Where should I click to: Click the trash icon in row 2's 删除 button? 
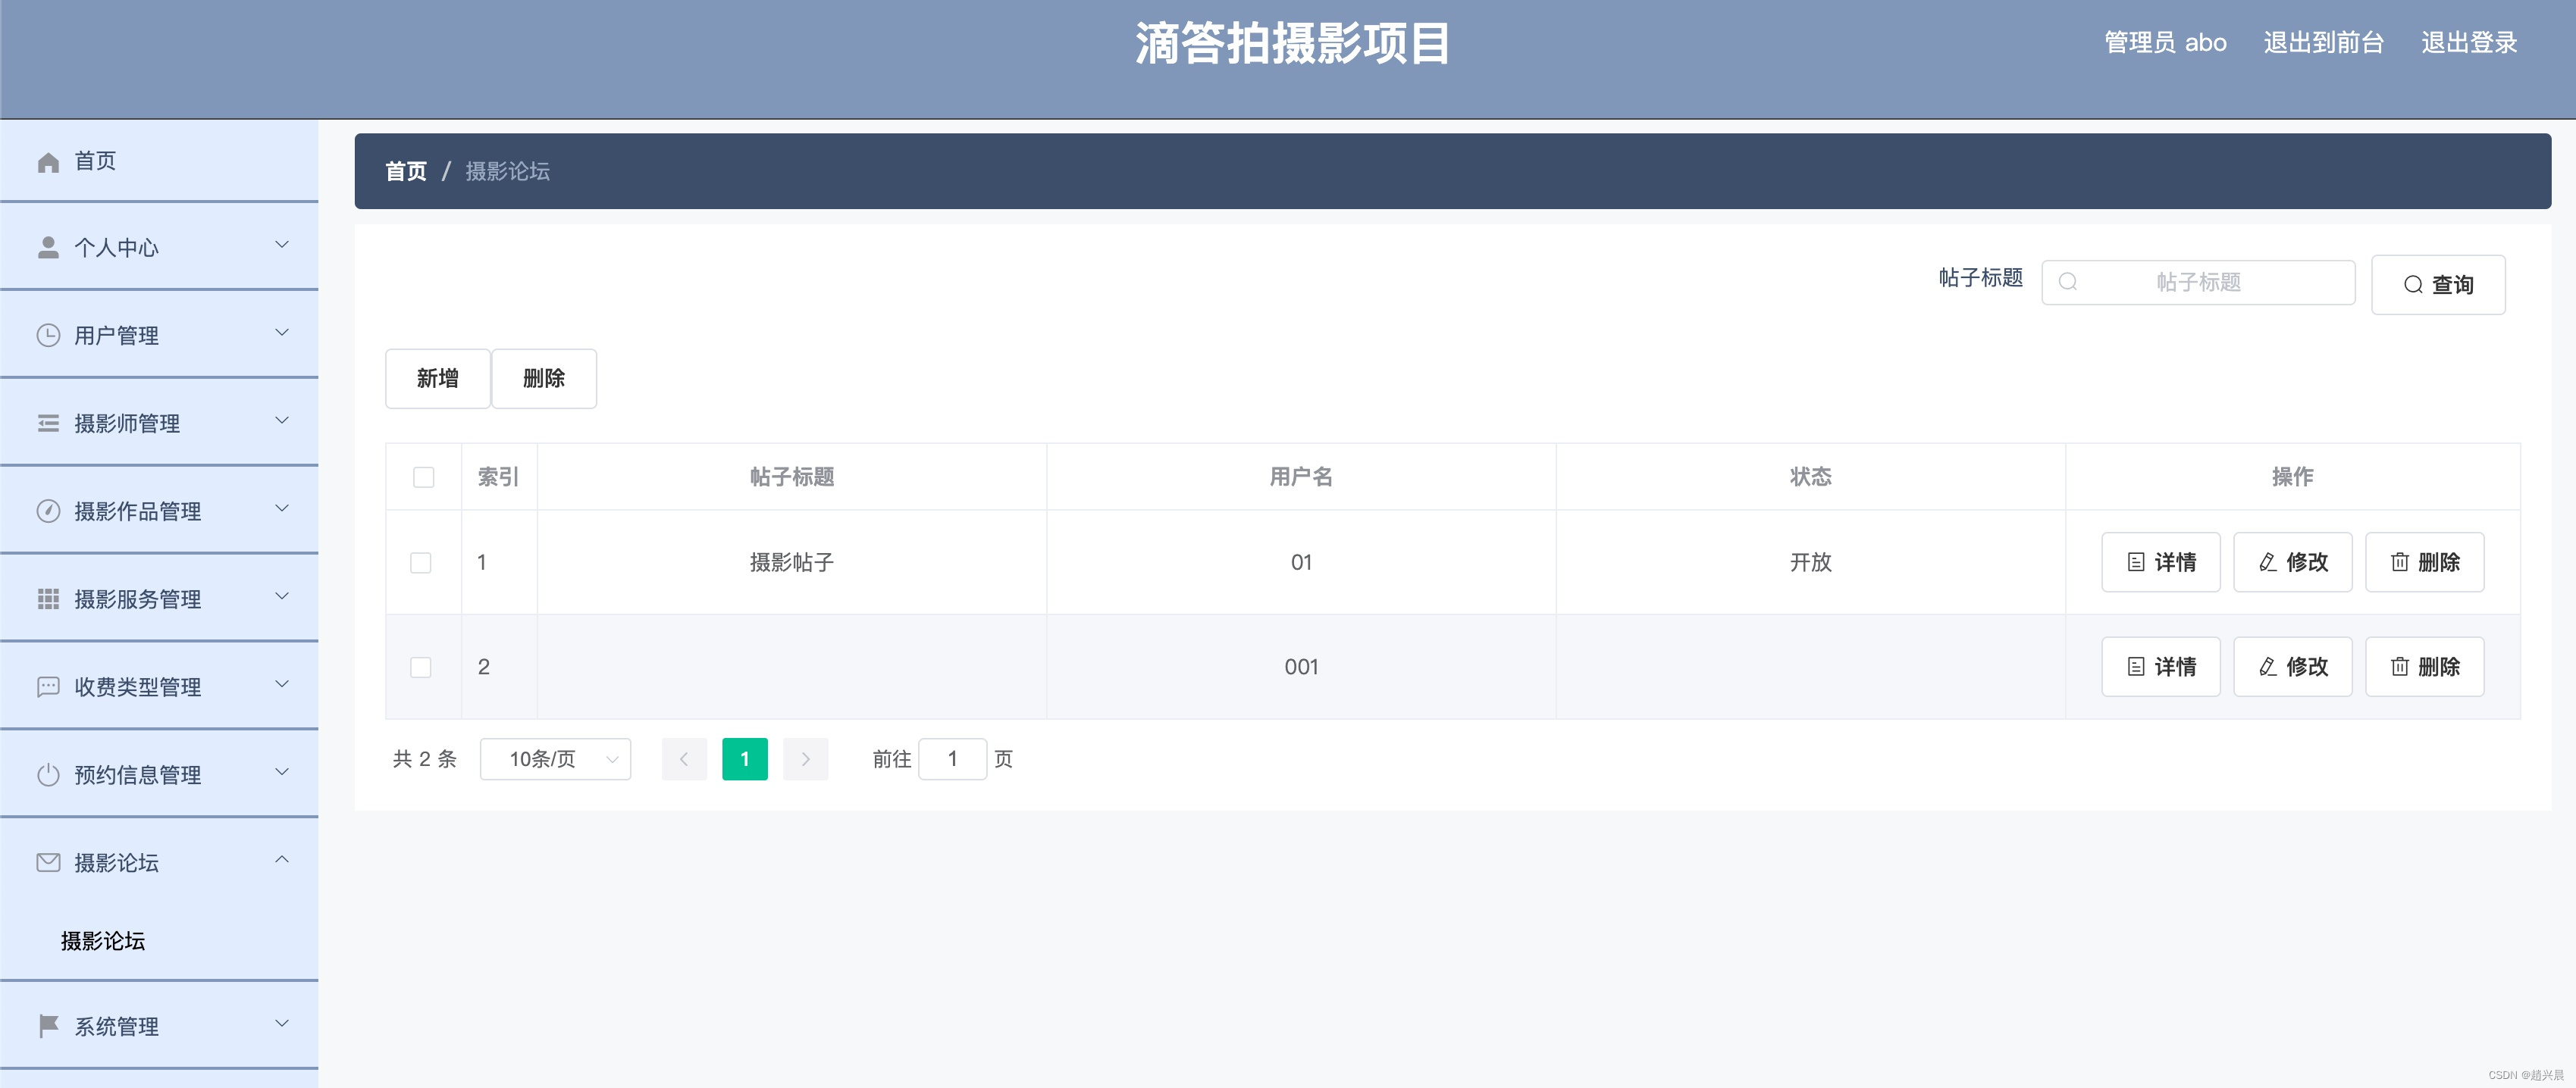tap(2400, 667)
